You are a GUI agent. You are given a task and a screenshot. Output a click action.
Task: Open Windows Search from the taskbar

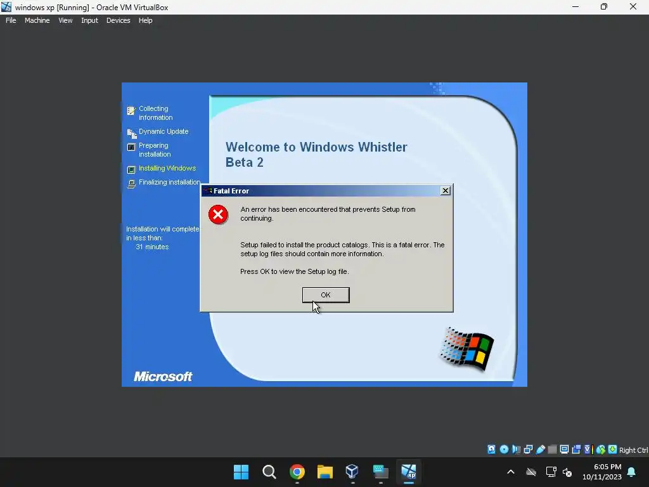tap(269, 472)
